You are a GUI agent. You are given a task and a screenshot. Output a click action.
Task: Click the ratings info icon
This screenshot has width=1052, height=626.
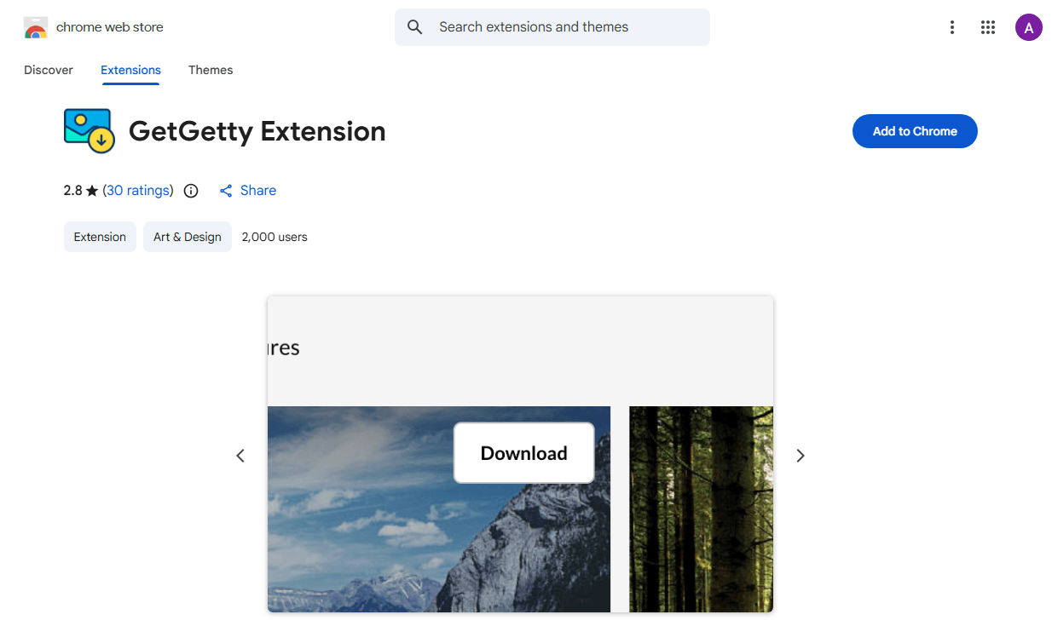[x=191, y=191]
